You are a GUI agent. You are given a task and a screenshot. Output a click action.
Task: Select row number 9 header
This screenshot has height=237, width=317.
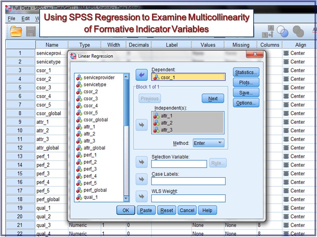20,122
